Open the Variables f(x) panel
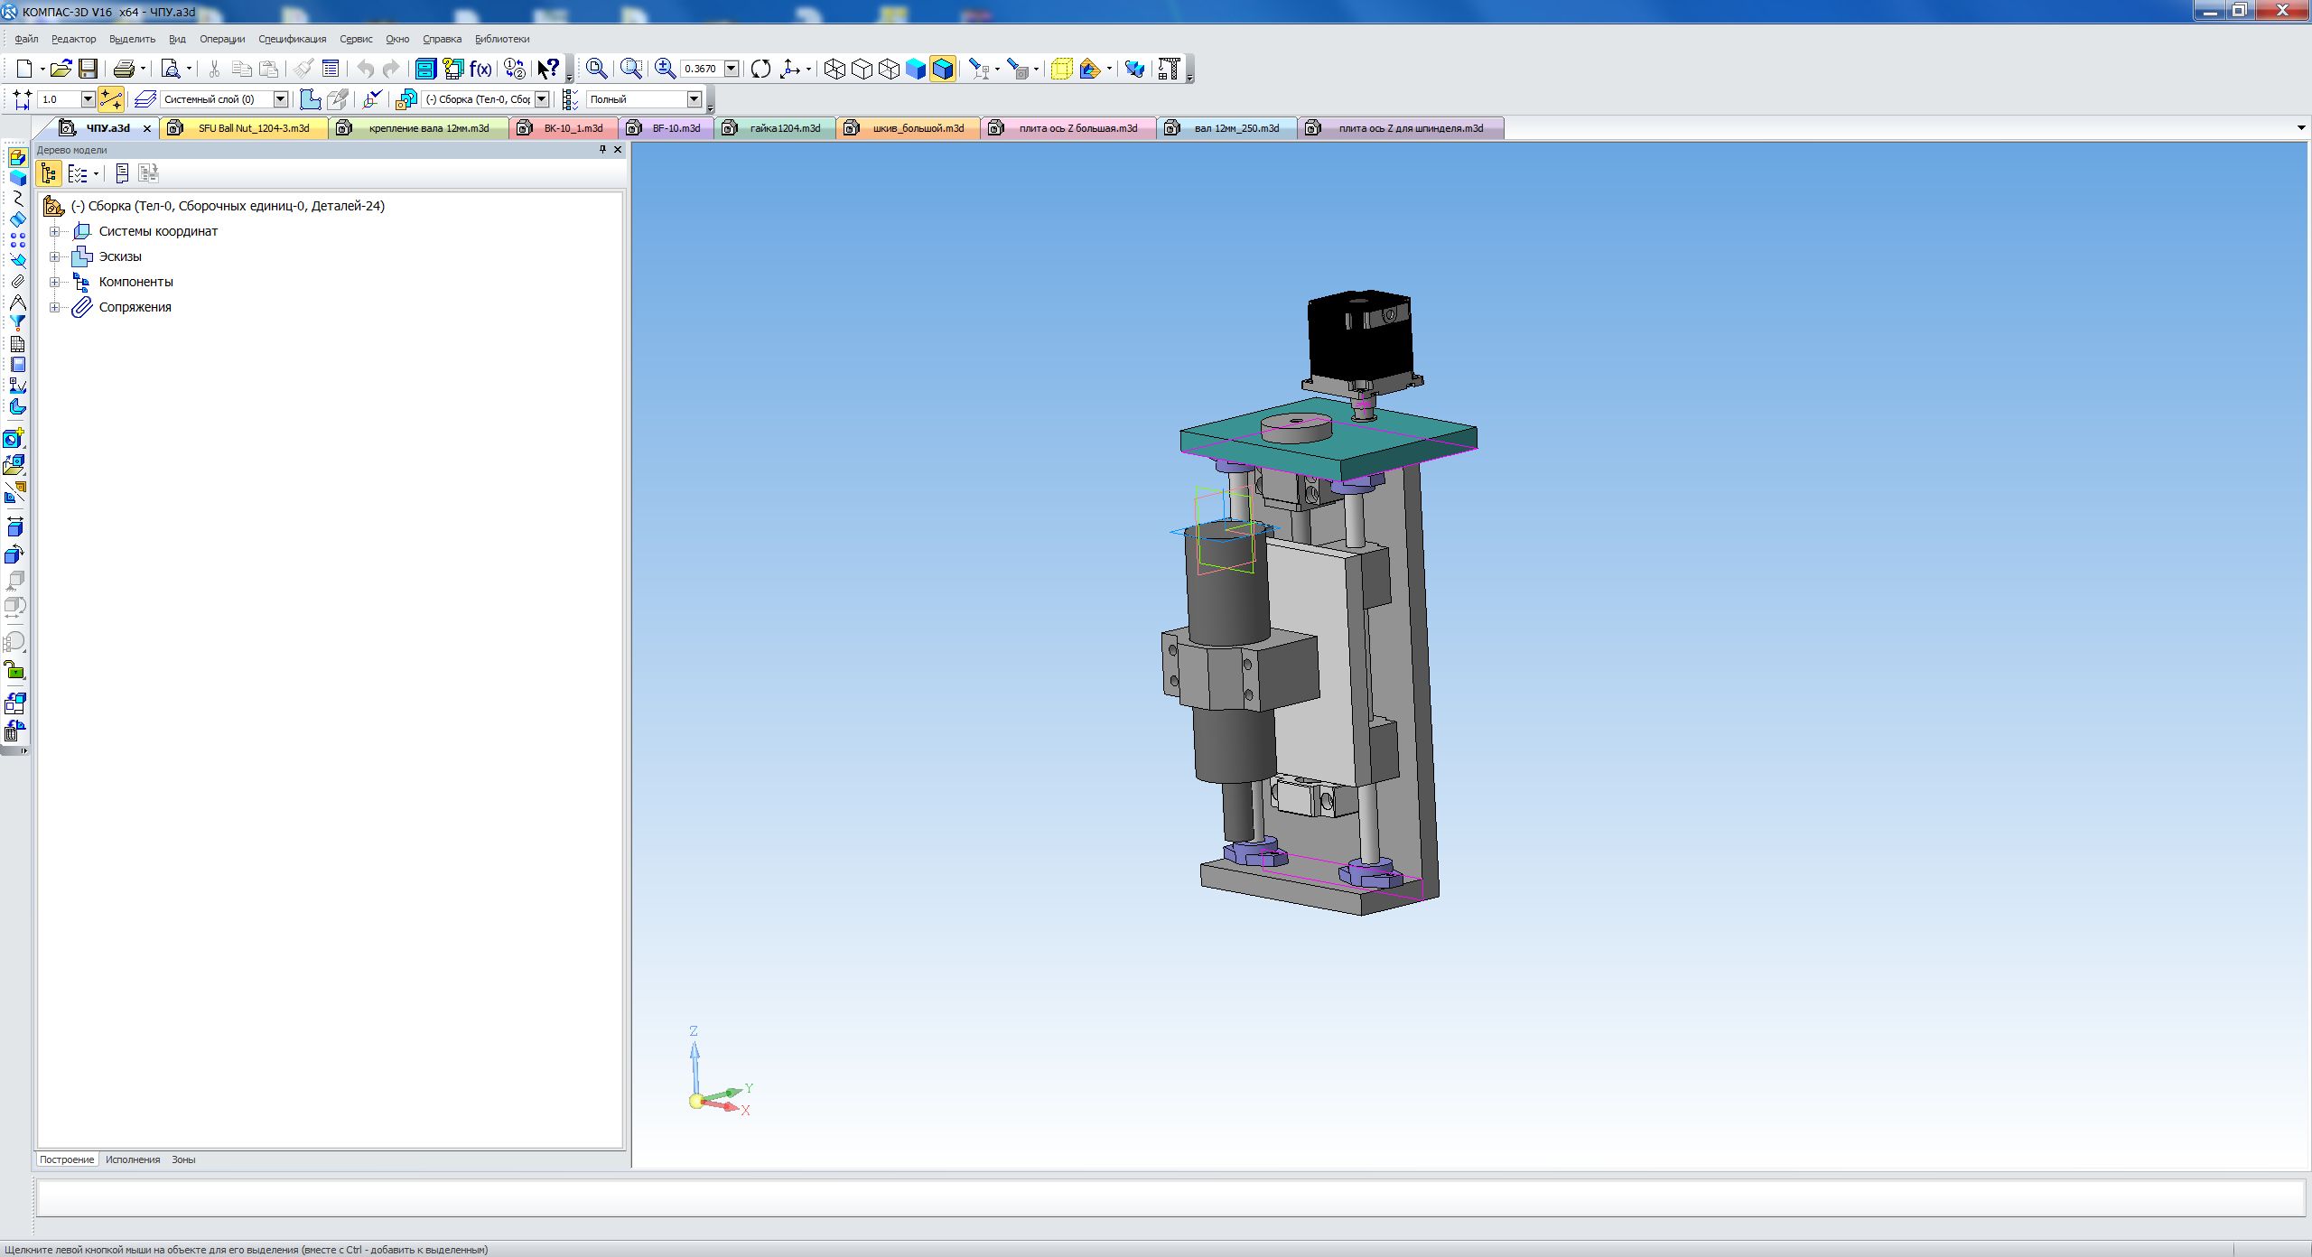Image resolution: width=2312 pixels, height=1257 pixels. (480, 69)
